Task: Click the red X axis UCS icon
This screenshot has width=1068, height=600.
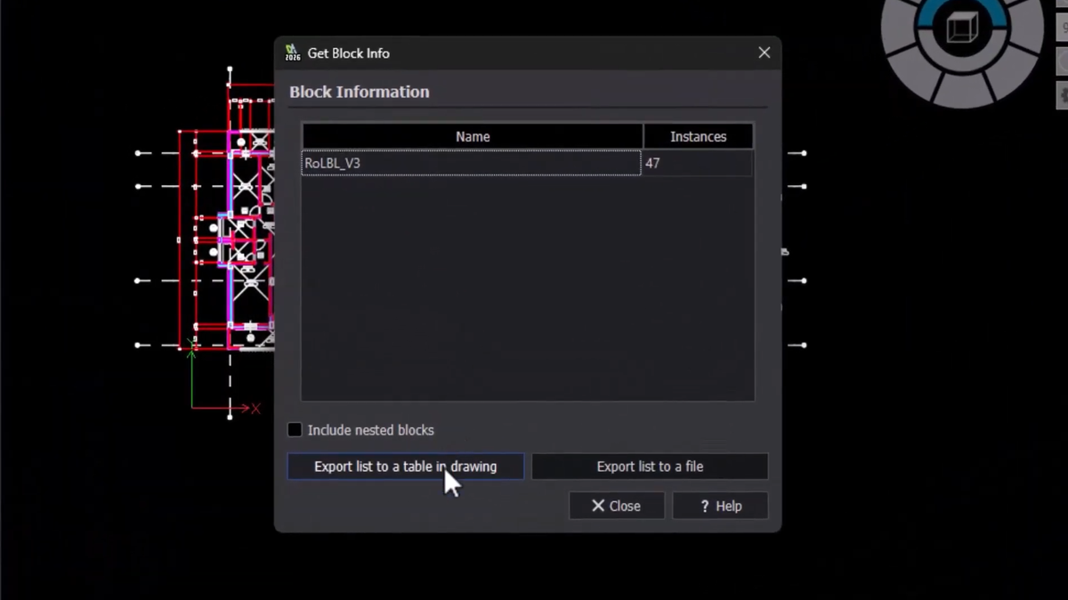Action: coord(255,409)
